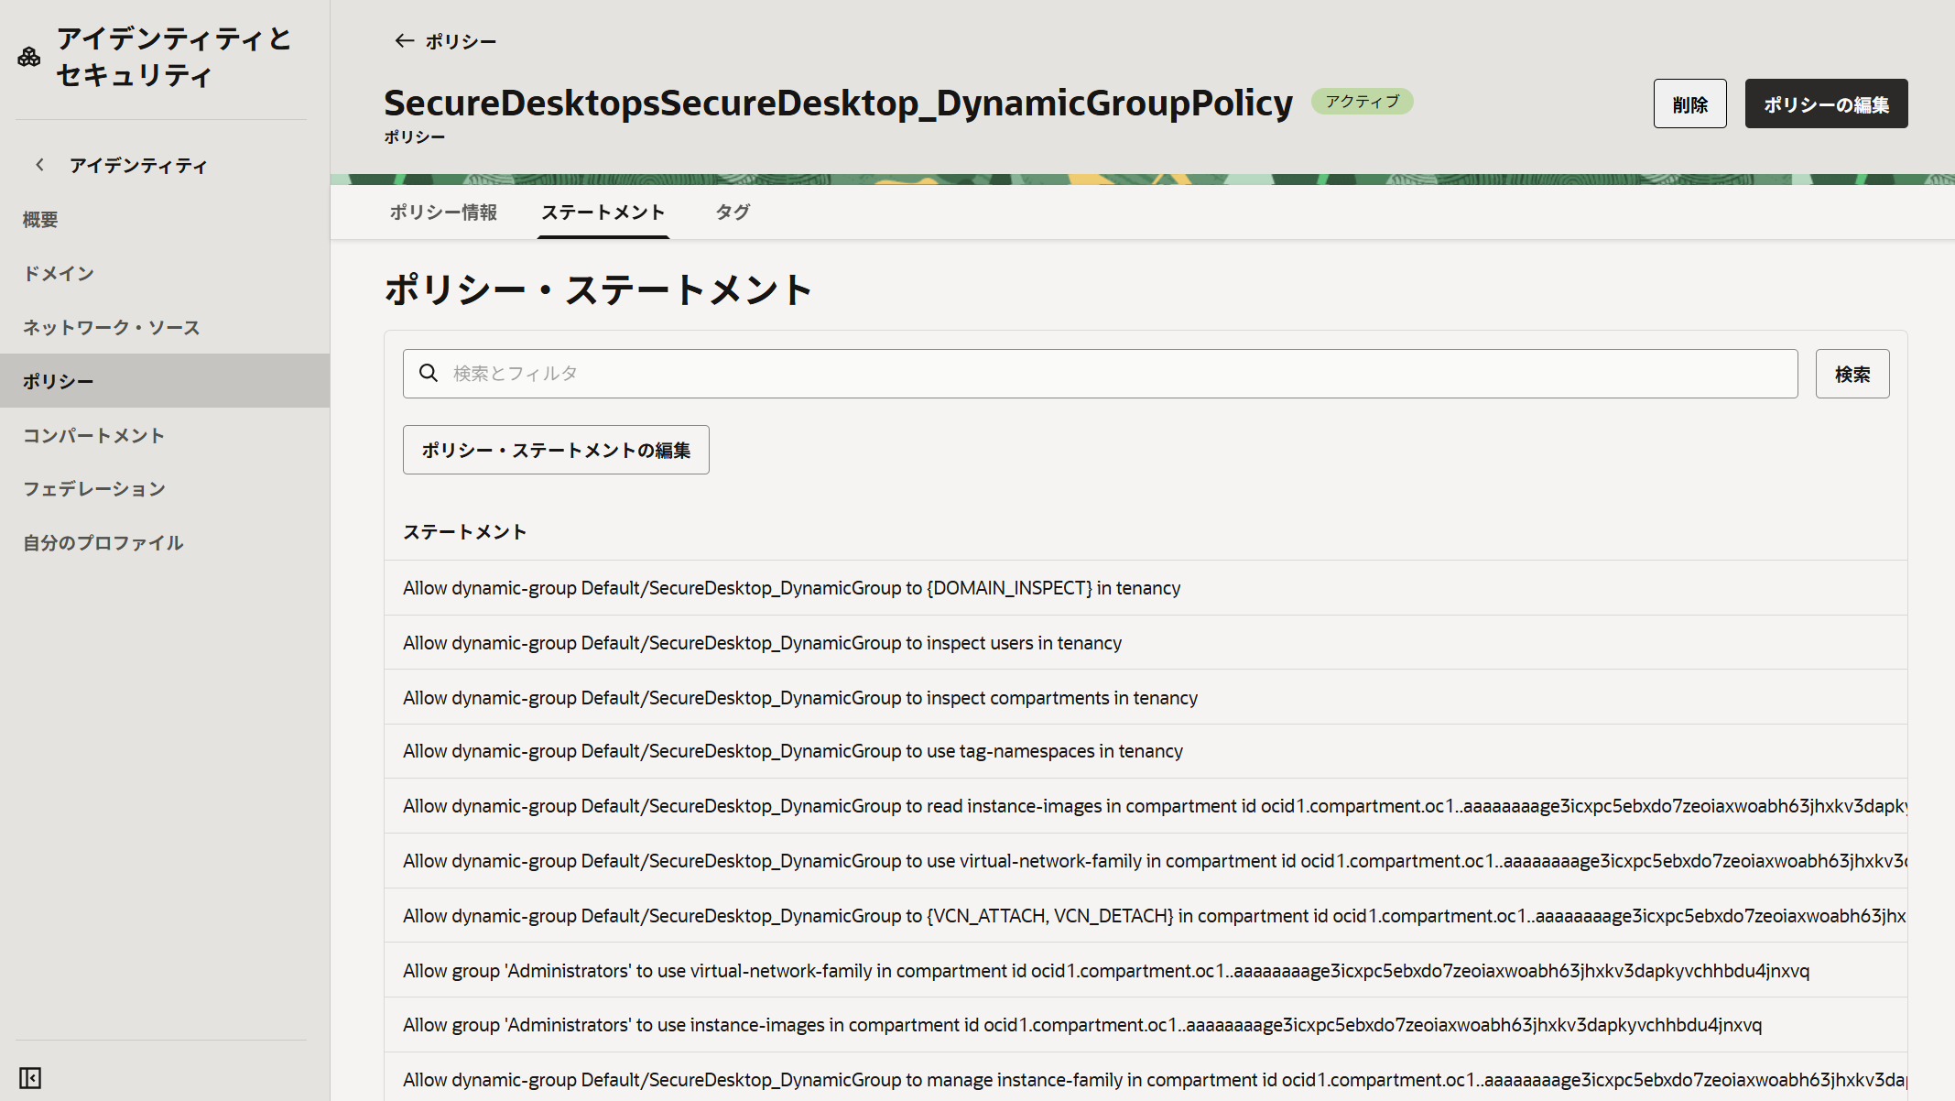Click the magnifier icon in the search field
The image size is (1955, 1101).
pyautogui.click(x=429, y=373)
